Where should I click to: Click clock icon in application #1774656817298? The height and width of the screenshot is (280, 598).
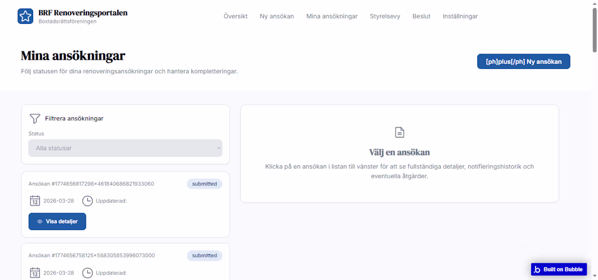tap(88, 200)
